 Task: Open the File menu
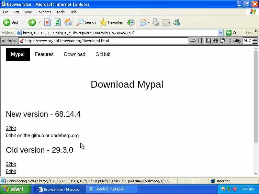(x=6, y=12)
